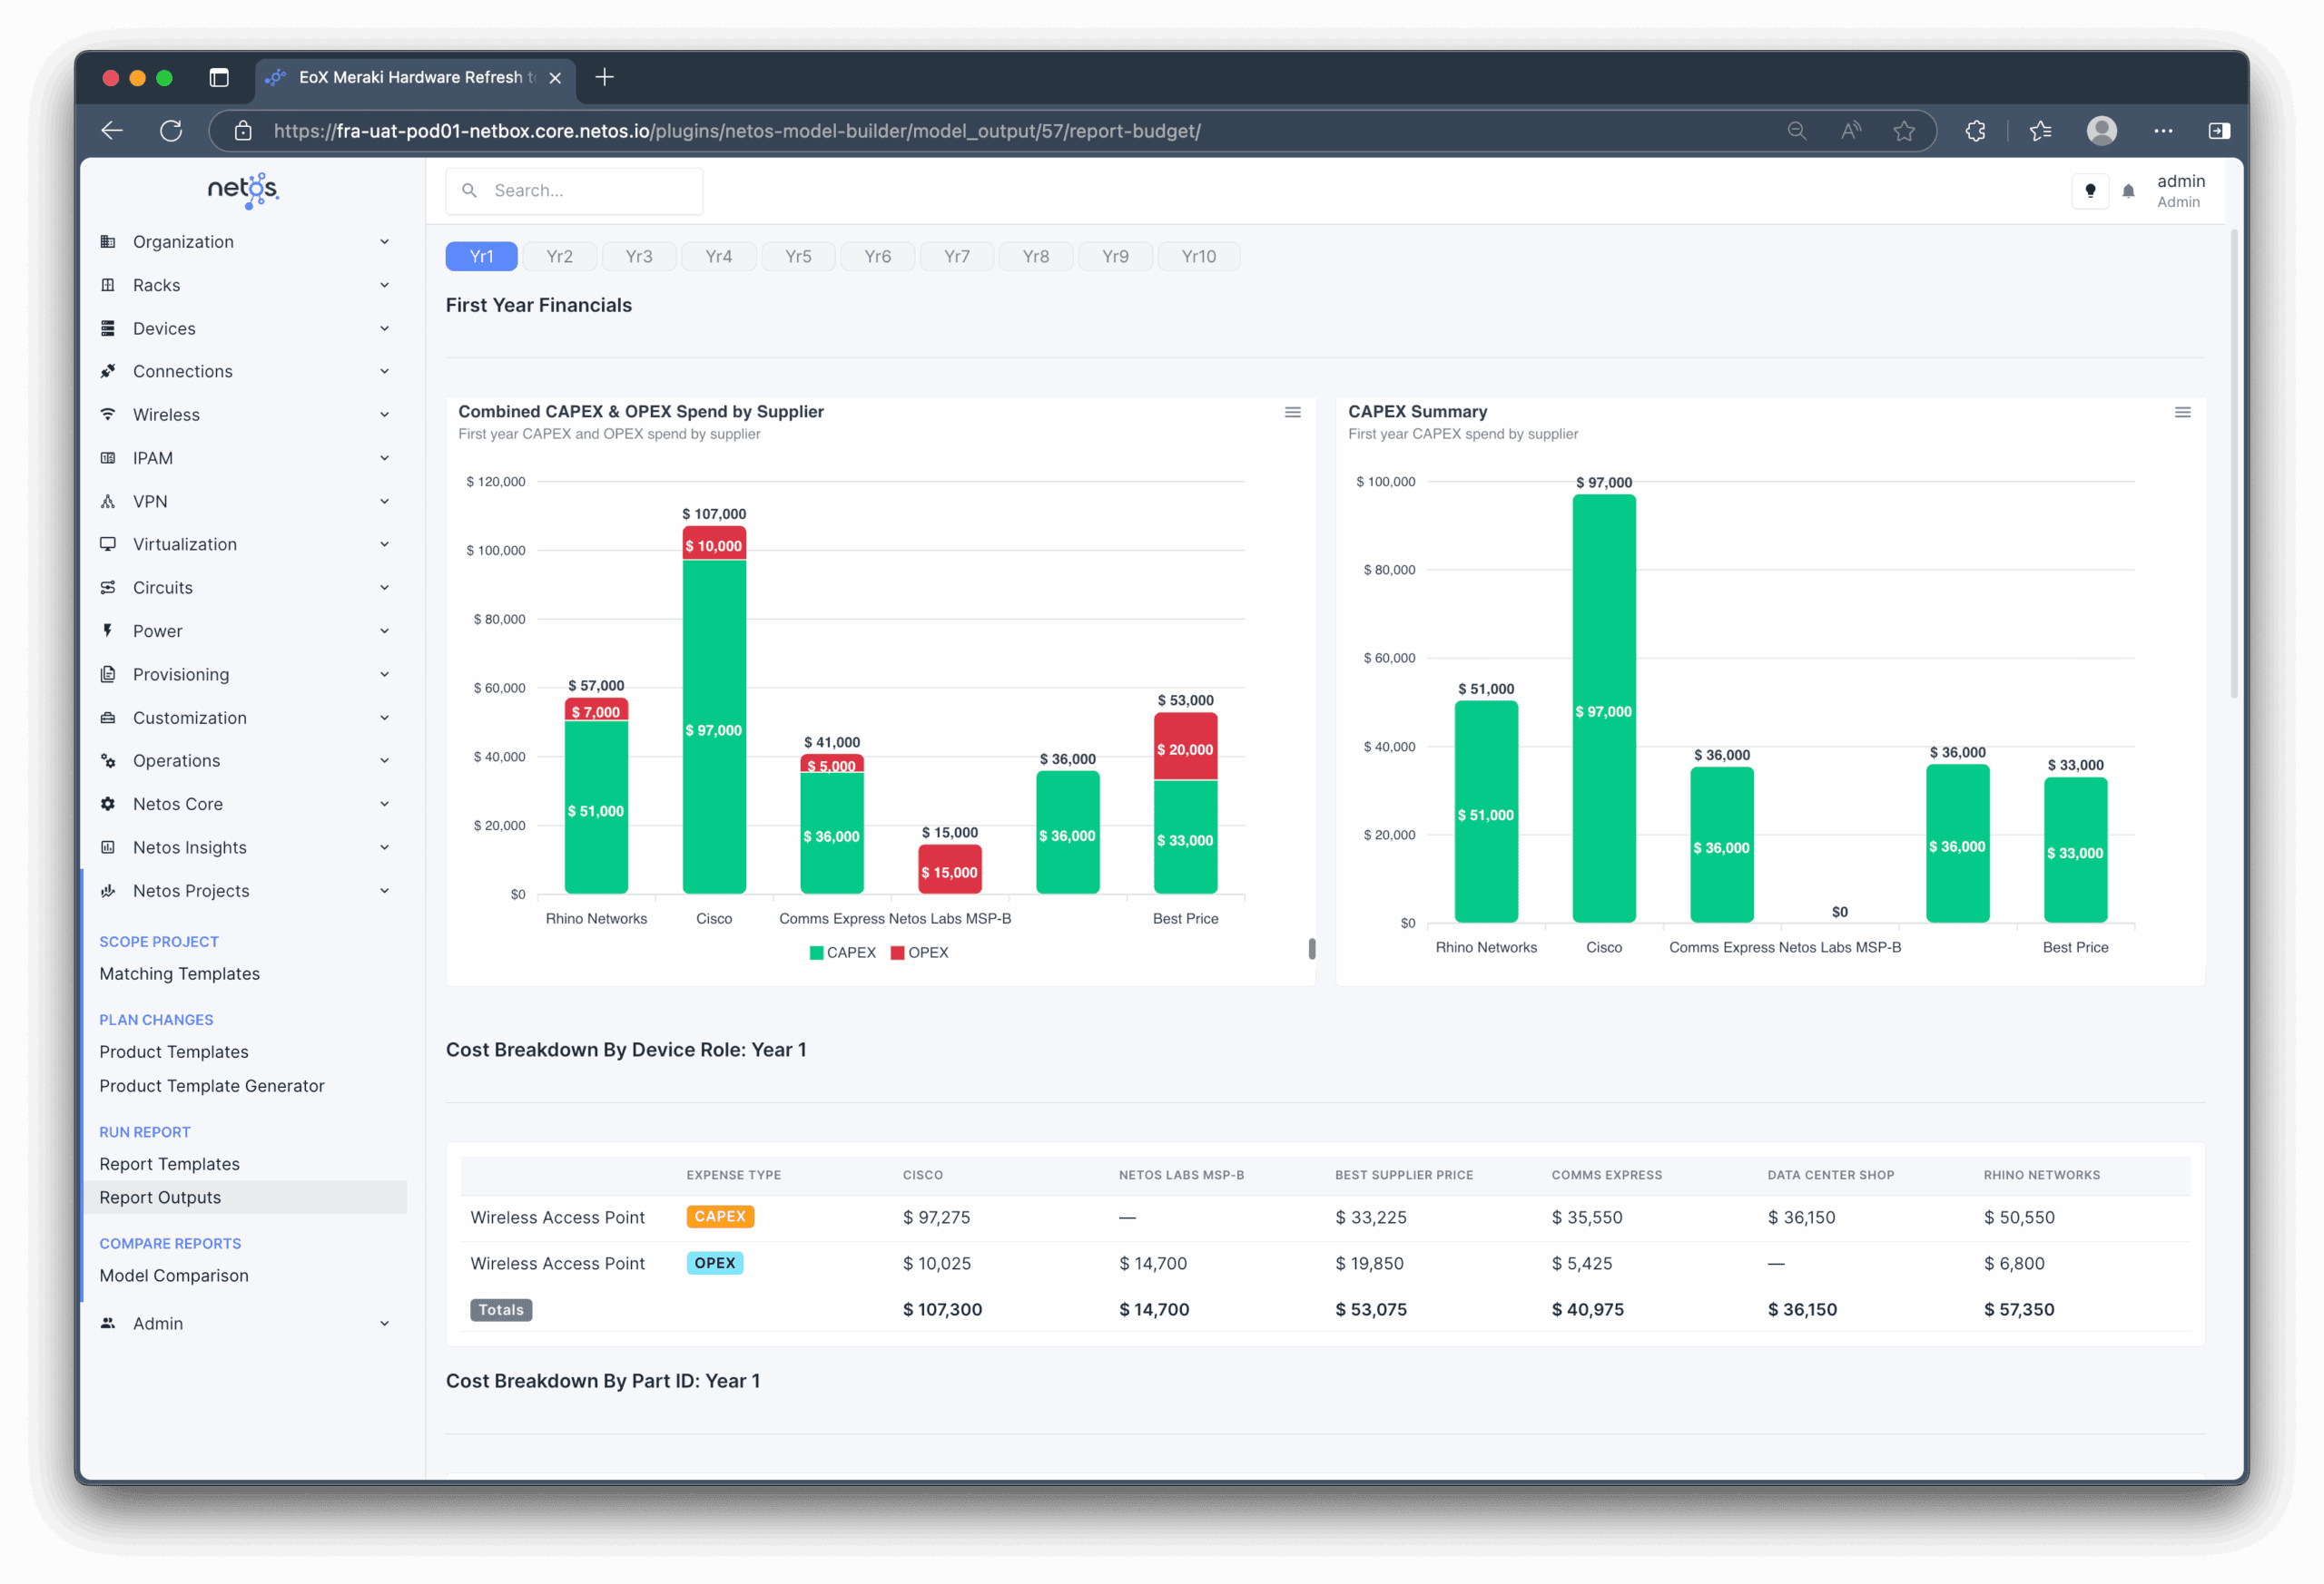Click the browser extensions puzzle icon
Image resolution: width=2324 pixels, height=1584 pixels.
[x=1975, y=131]
